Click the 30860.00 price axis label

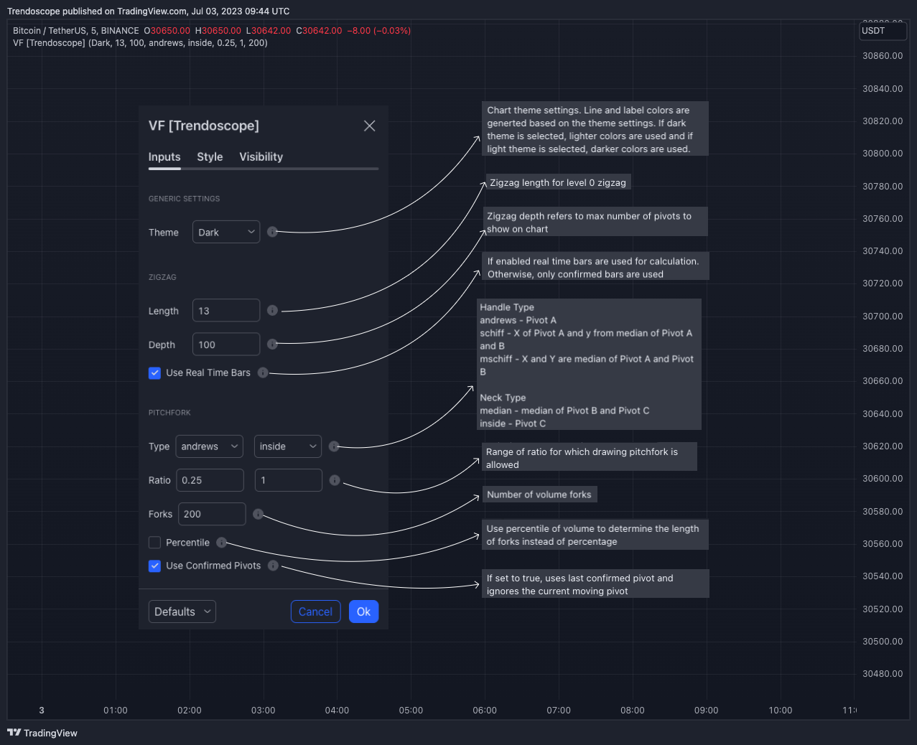(x=883, y=56)
